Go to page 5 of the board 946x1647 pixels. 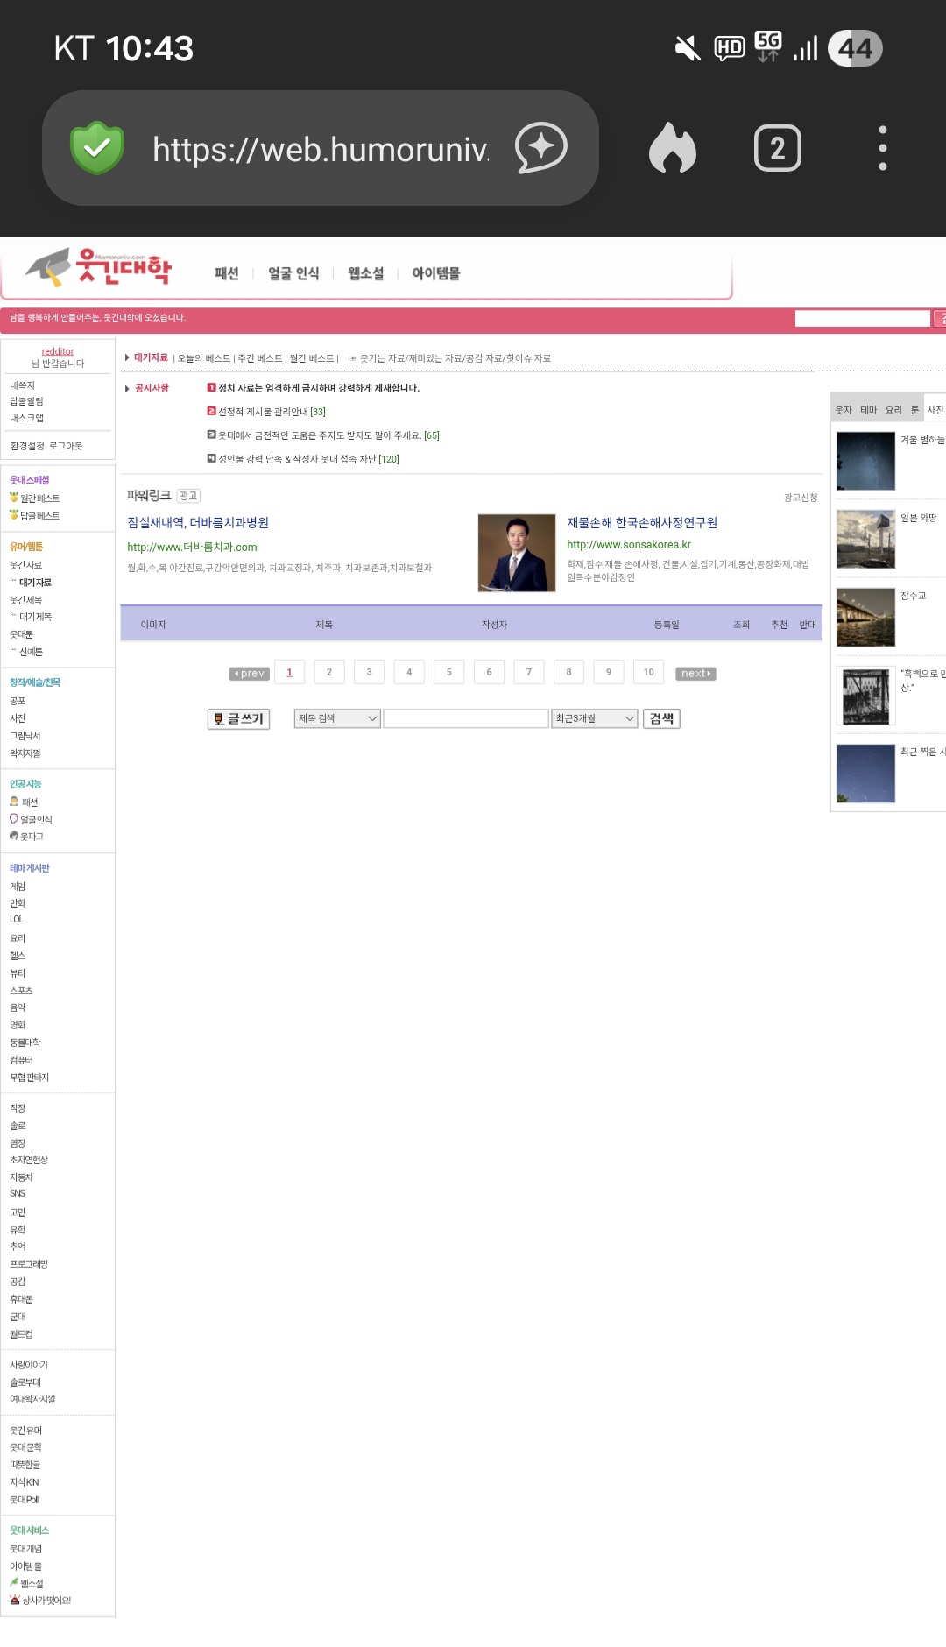(449, 672)
